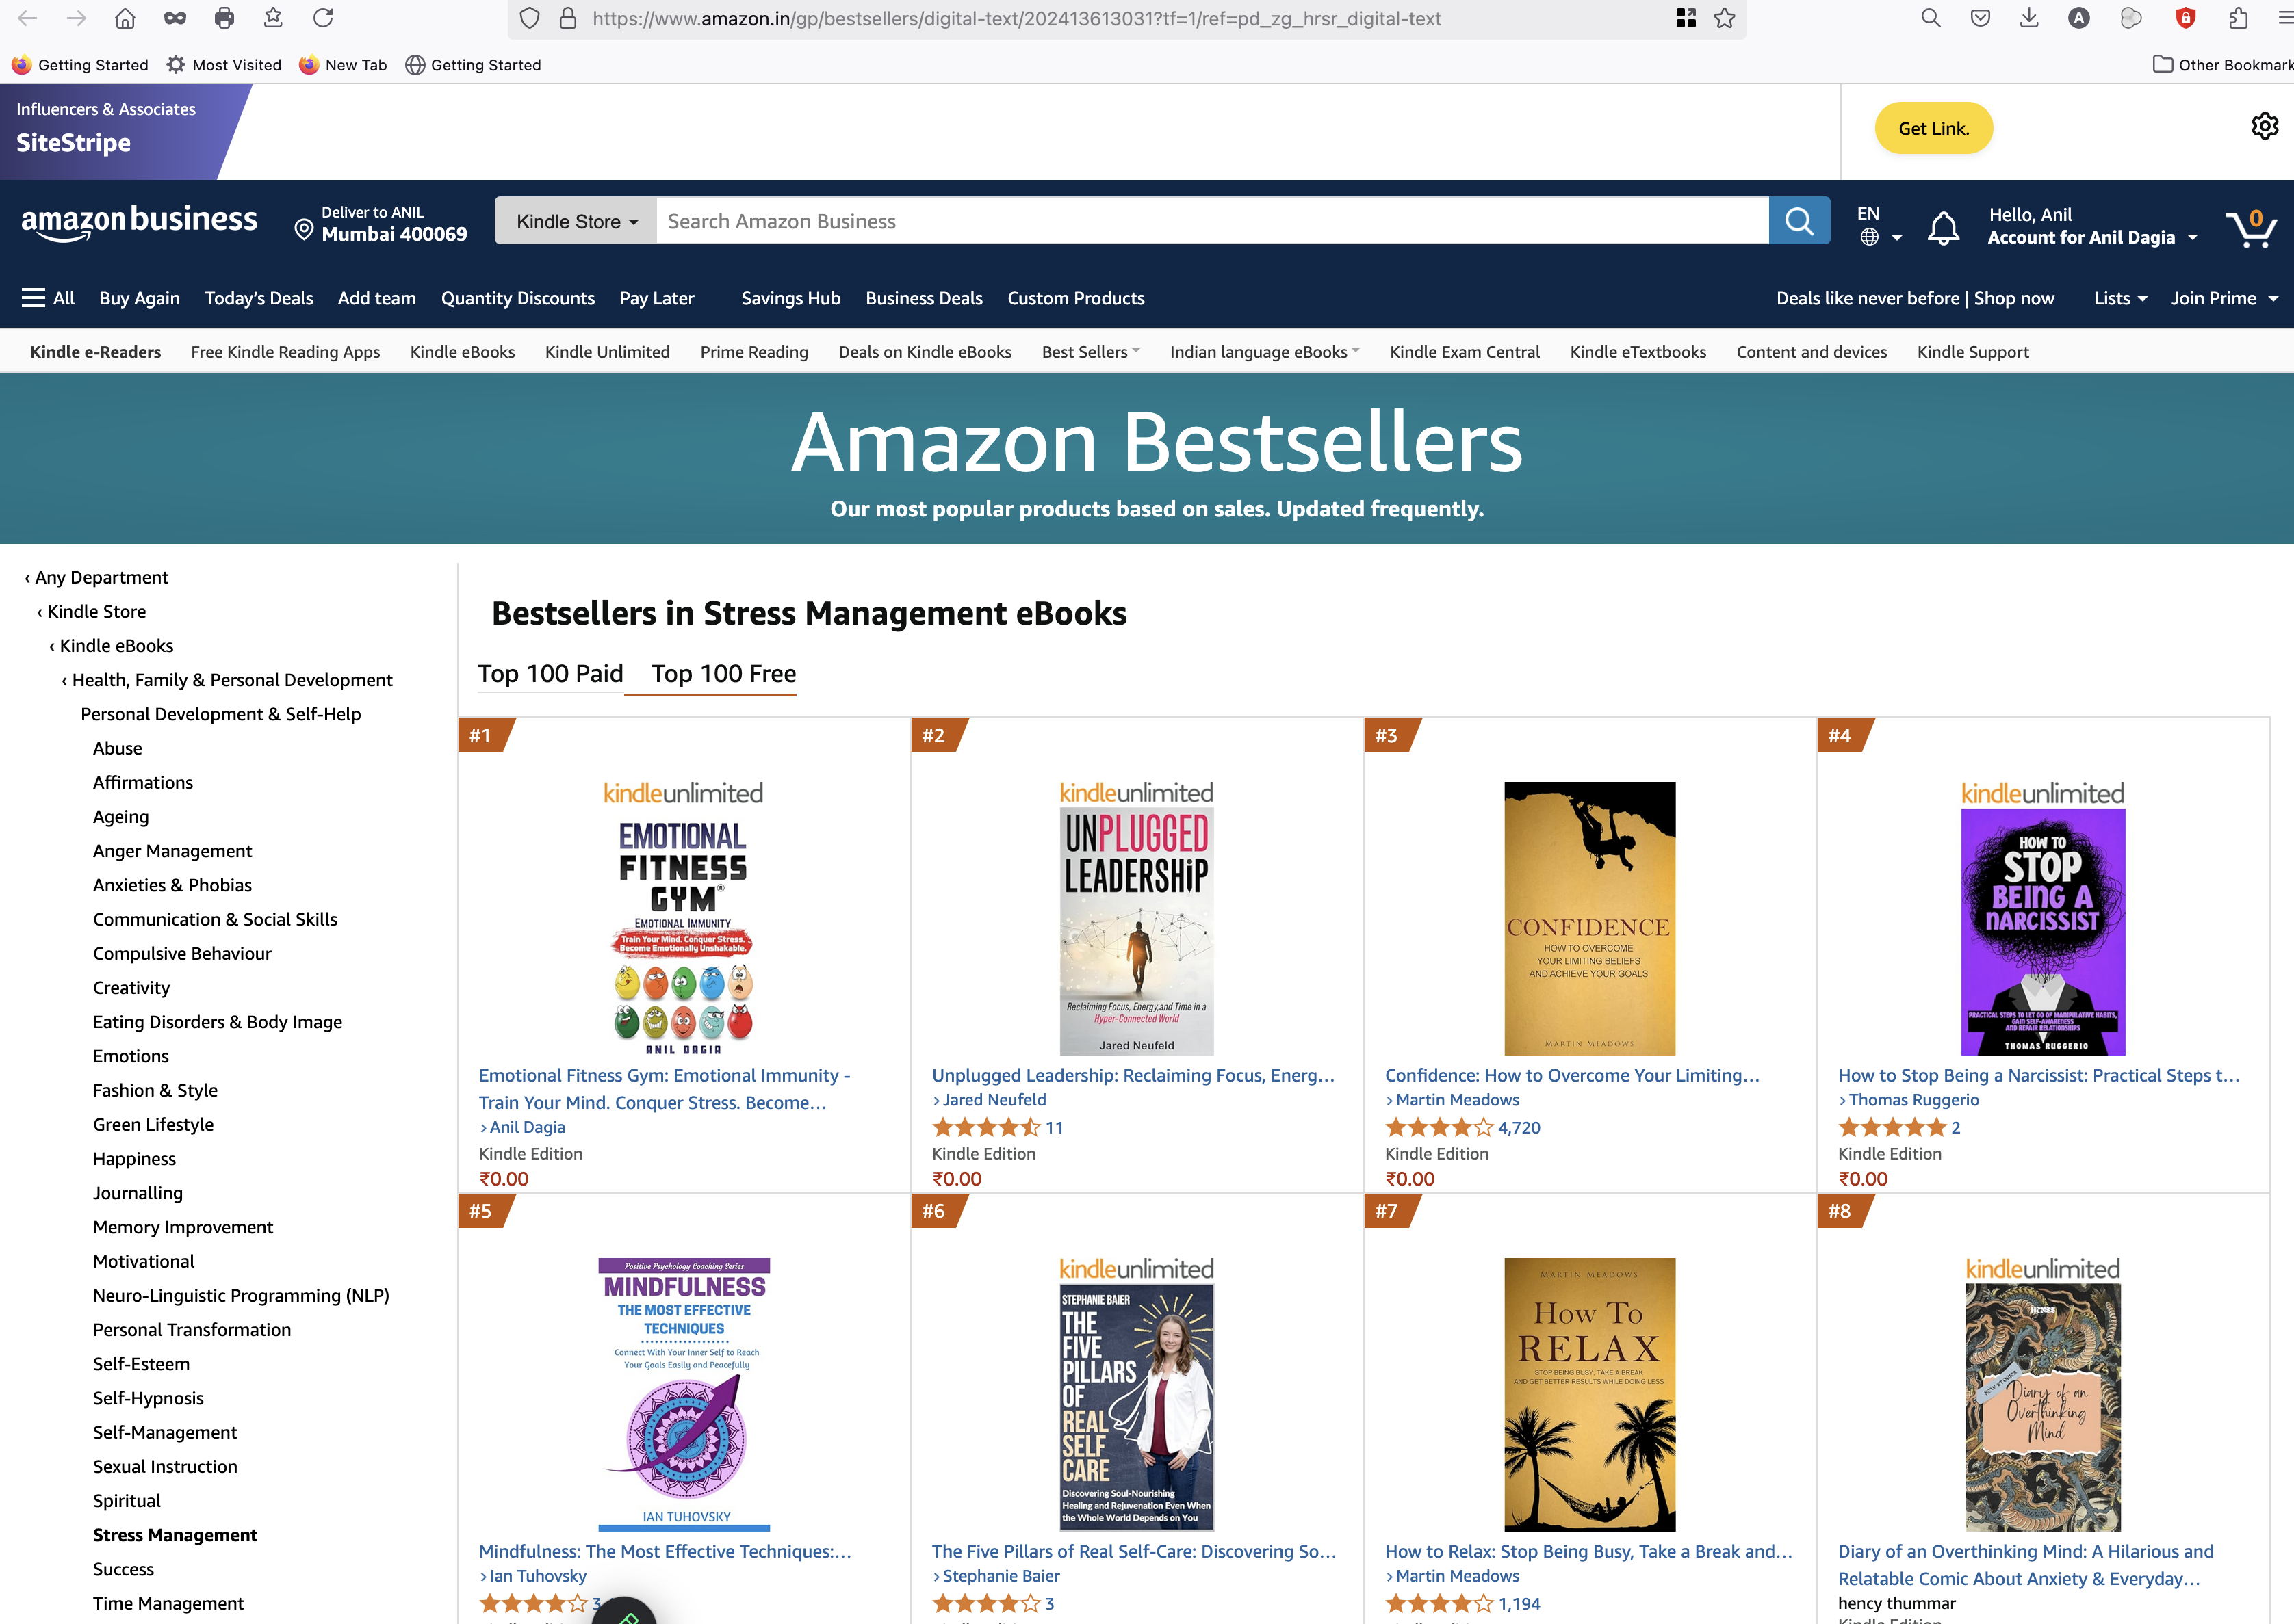Open the browser downloads icon
The width and height of the screenshot is (2294, 1624).
point(2029,18)
